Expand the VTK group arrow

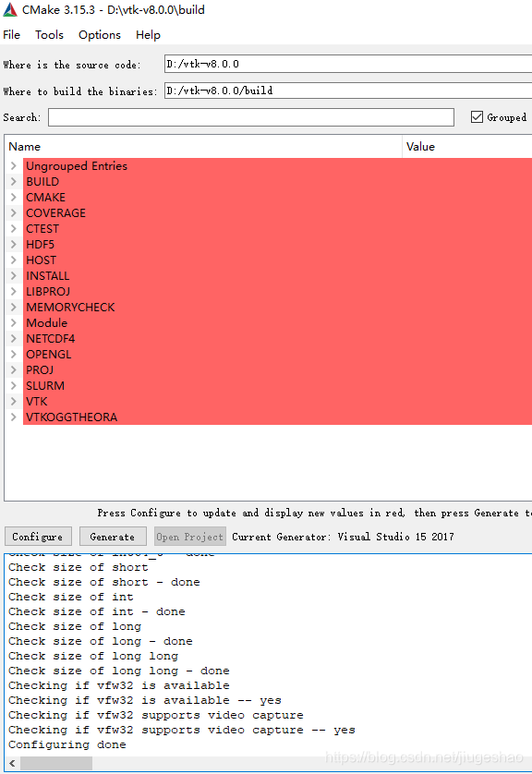(14, 401)
